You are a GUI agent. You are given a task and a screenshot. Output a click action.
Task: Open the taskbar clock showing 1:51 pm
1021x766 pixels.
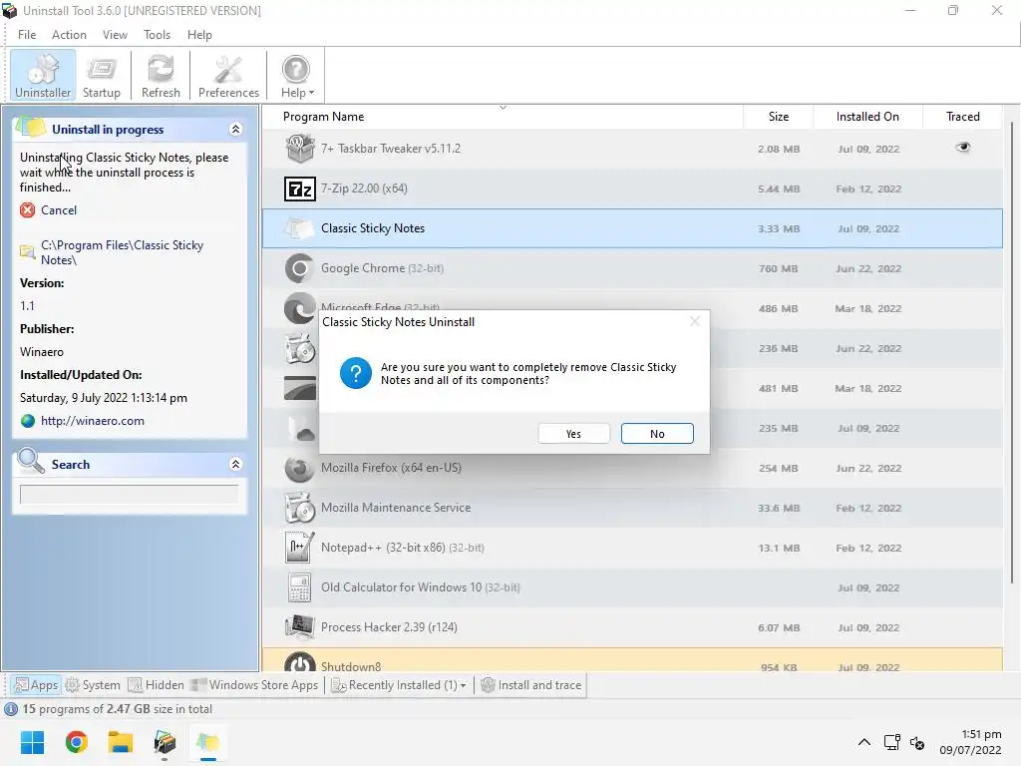(970, 742)
